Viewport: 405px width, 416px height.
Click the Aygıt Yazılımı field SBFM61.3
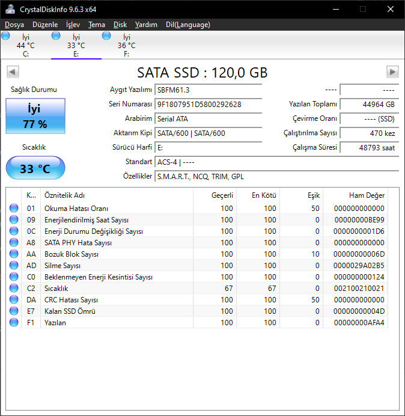[208, 90]
